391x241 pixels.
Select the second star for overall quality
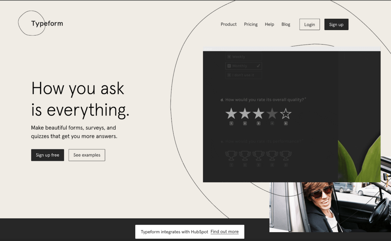click(x=245, y=114)
